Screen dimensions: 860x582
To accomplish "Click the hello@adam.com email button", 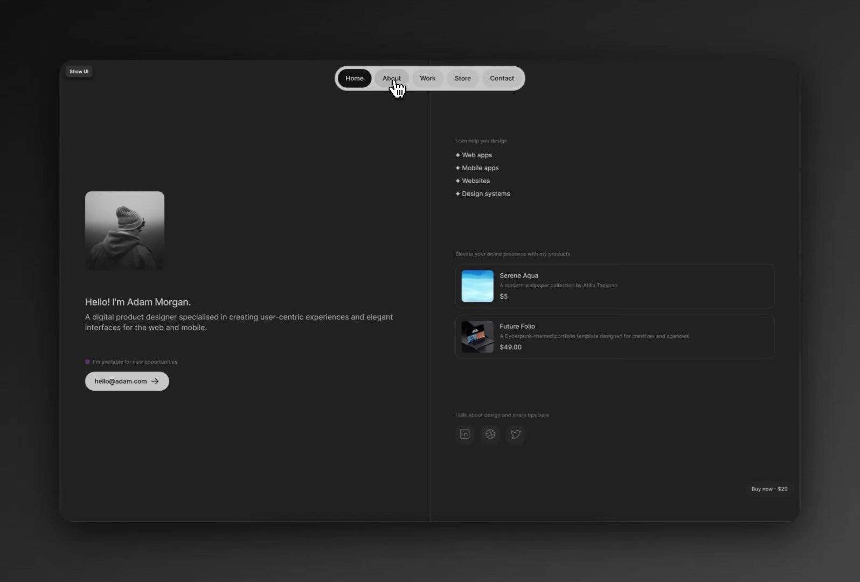I will 127,381.
